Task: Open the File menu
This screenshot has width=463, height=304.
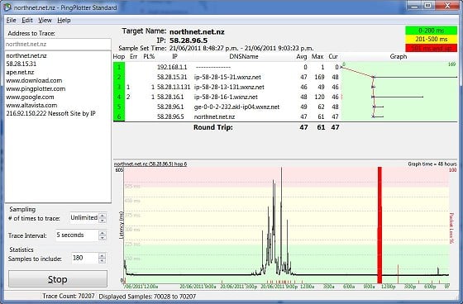Action: 12,20
